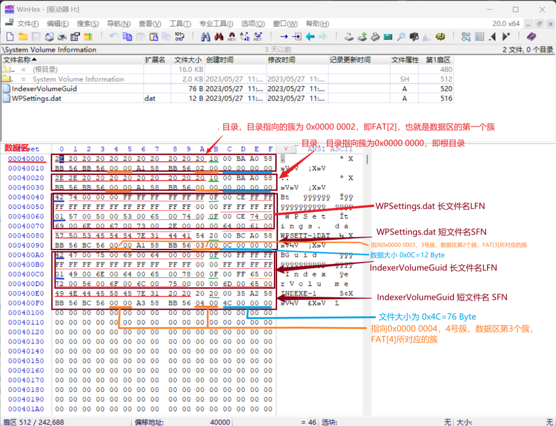The width and height of the screenshot is (556, 426).
Task: Click the Go To Sector arrow icon
Action: [x=297, y=37]
